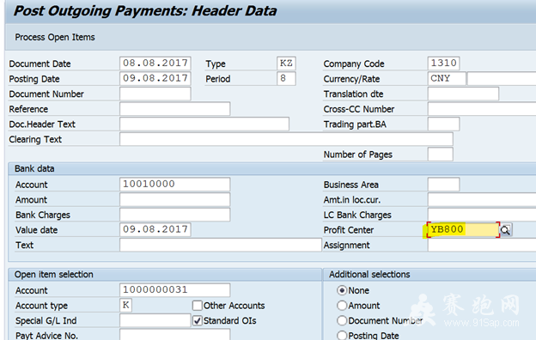Click the Process Open Items button
Image resolution: width=536 pixels, height=340 pixels.
pyautogui.click(x=55, y=37)
